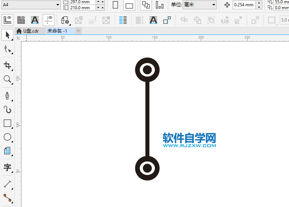Image resolution: width=289 pixels, height=207 pixels.
Task: Toggle show guidelines
Action: pos(49,20)
